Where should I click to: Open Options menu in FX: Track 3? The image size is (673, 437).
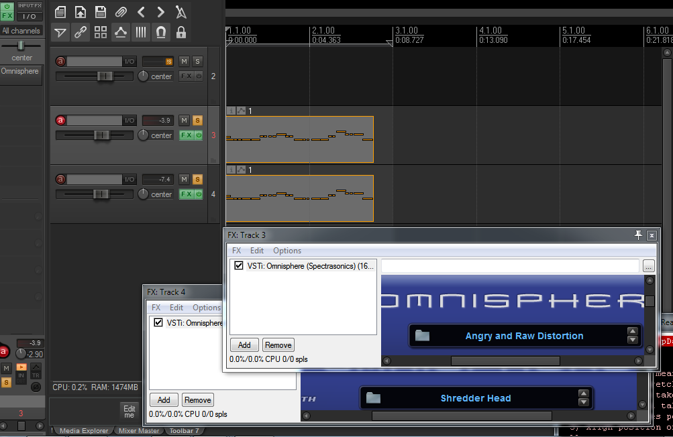(x=287, y=251)
